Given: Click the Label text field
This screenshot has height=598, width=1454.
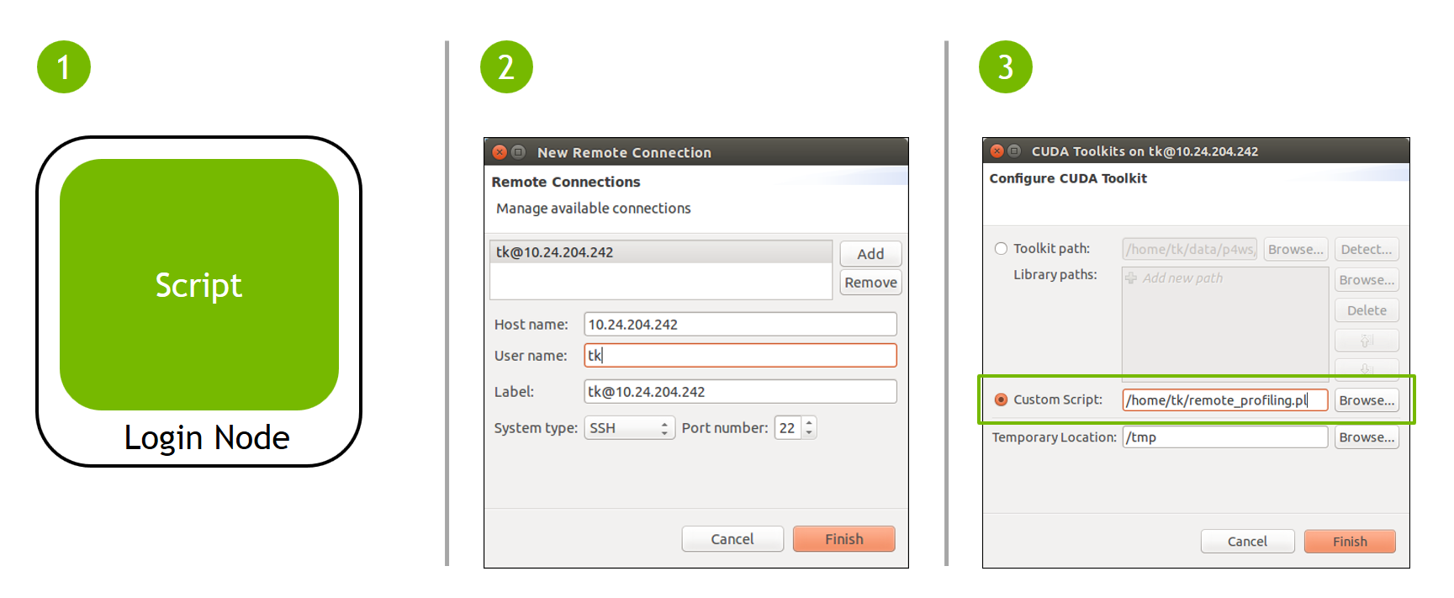Looking at the screenshot, I should [740, 392].
